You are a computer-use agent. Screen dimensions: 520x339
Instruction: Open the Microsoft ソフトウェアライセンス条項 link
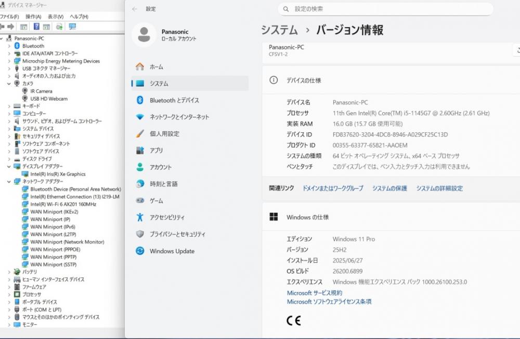click(329, 302)
